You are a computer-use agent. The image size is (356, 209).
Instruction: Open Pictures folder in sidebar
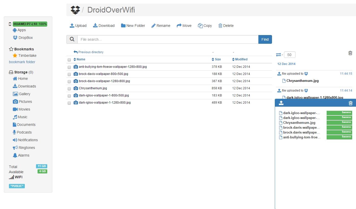[22, 102]
